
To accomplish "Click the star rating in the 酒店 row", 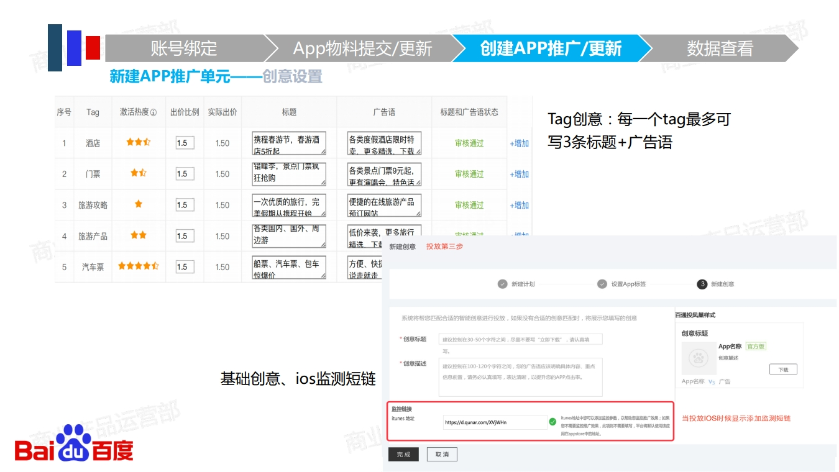I will pyautogui.click(x=139, y=142).
